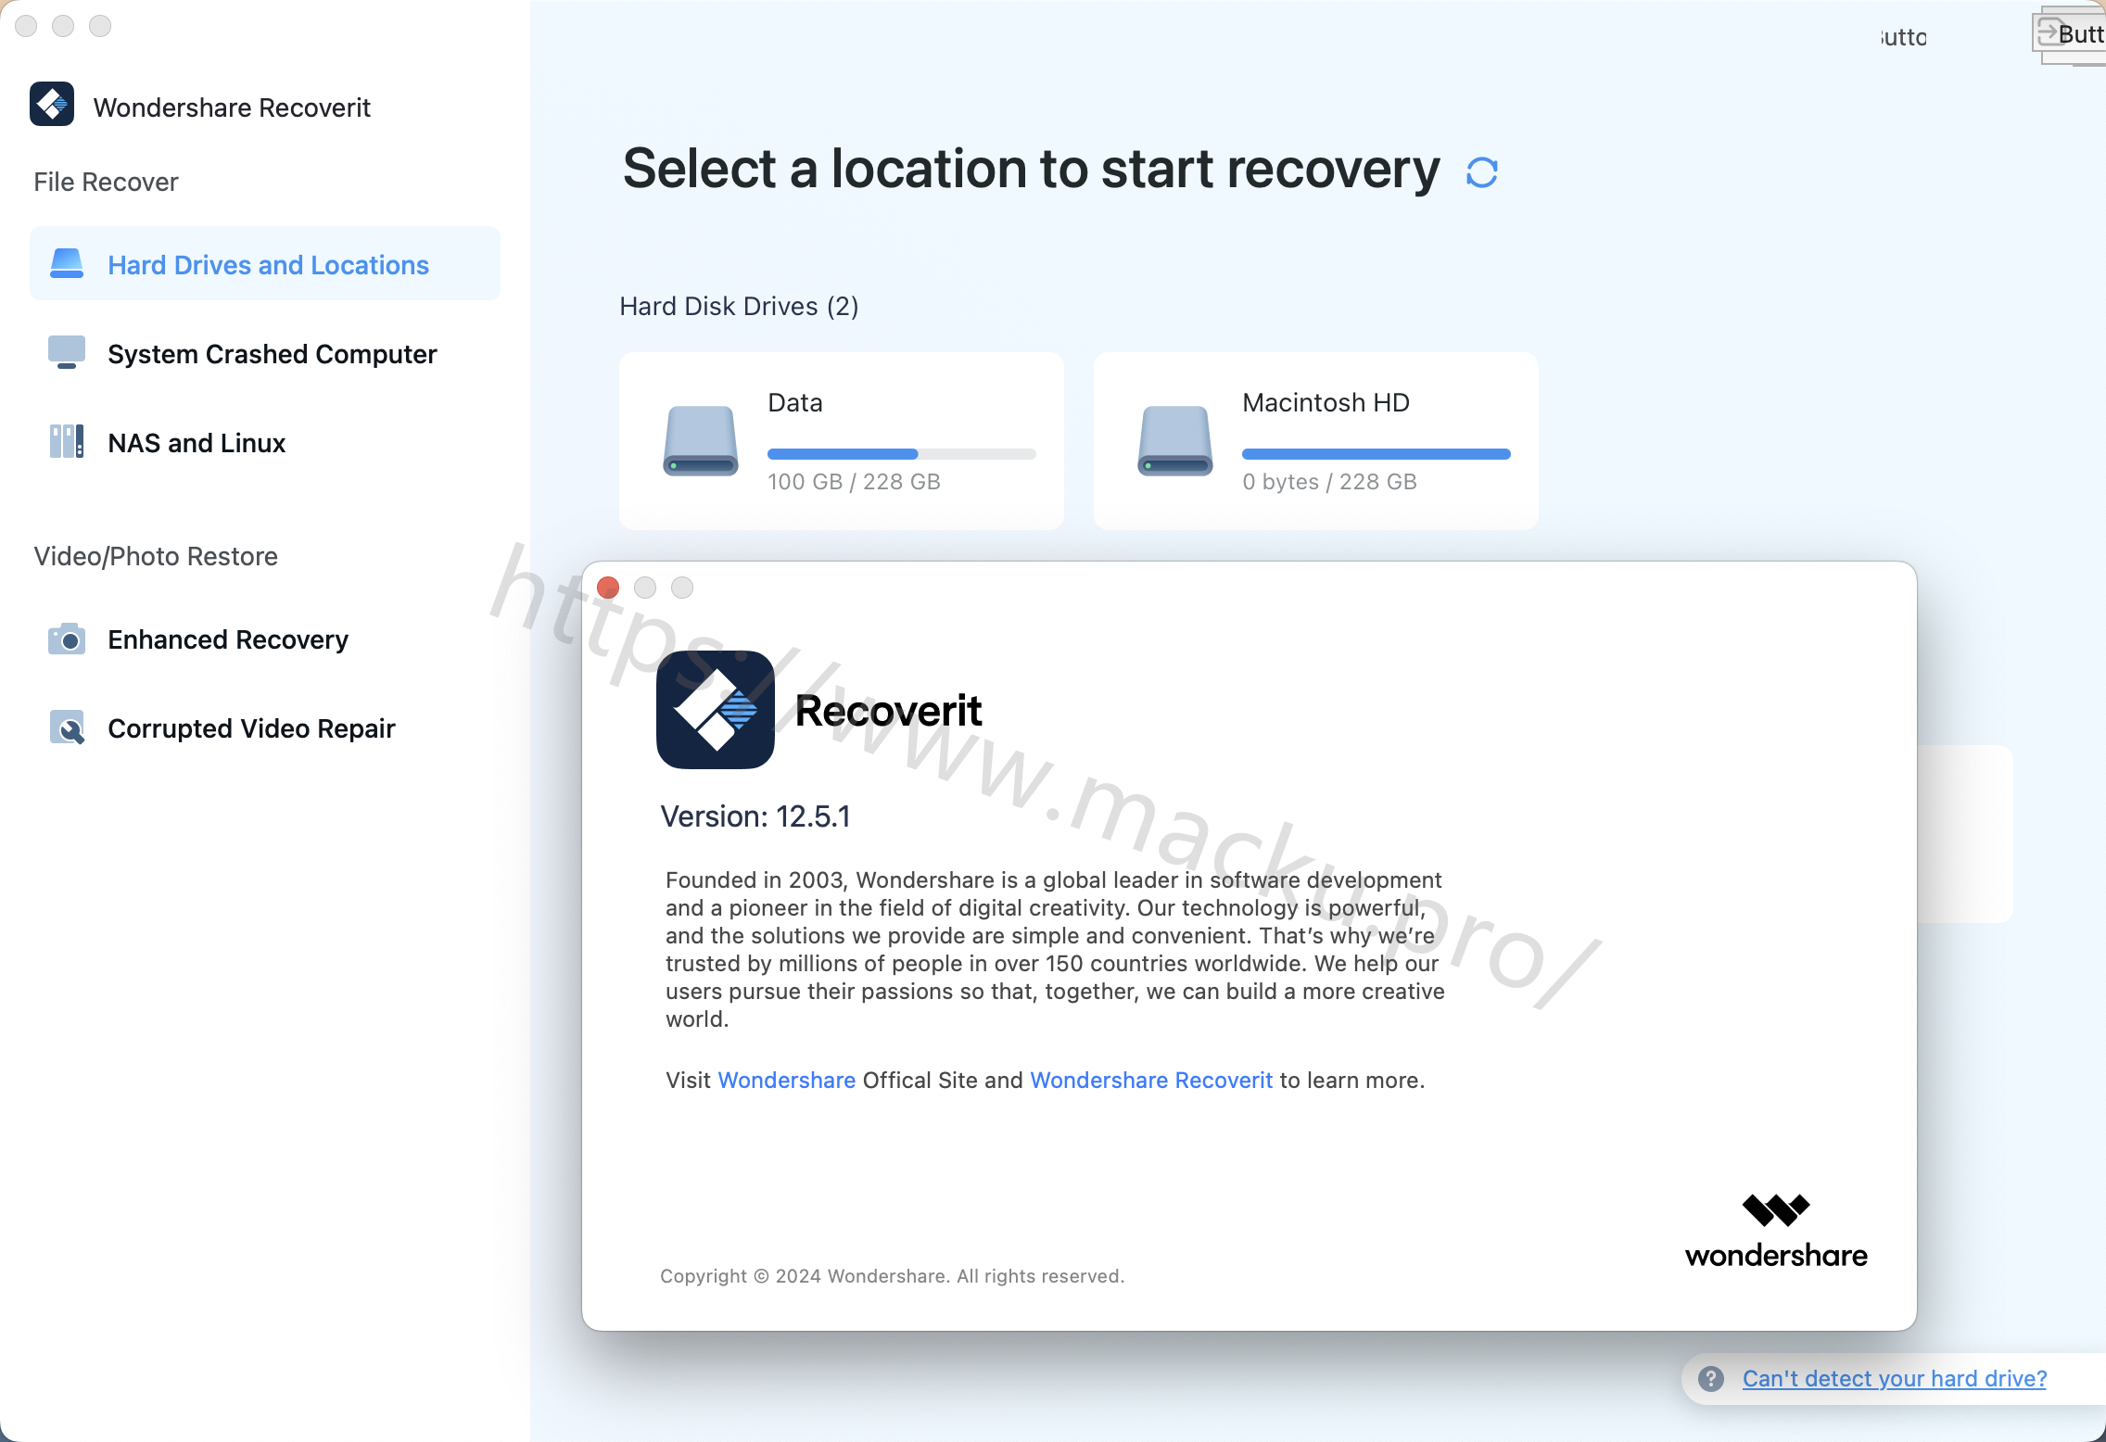
Task: Click the Enhanced Recovery camera icon
Action: coord(67,639)
